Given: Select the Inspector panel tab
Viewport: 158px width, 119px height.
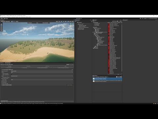Looking at the screenshot, I should [x=125, y=20].
